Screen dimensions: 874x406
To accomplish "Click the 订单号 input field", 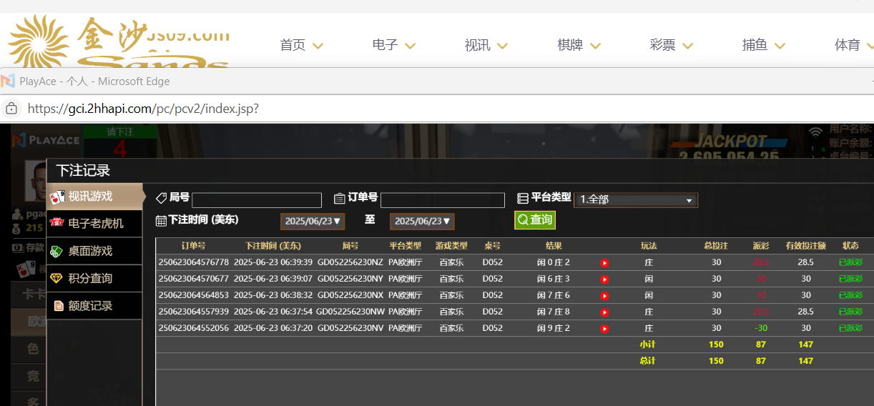I will point(442,200).
